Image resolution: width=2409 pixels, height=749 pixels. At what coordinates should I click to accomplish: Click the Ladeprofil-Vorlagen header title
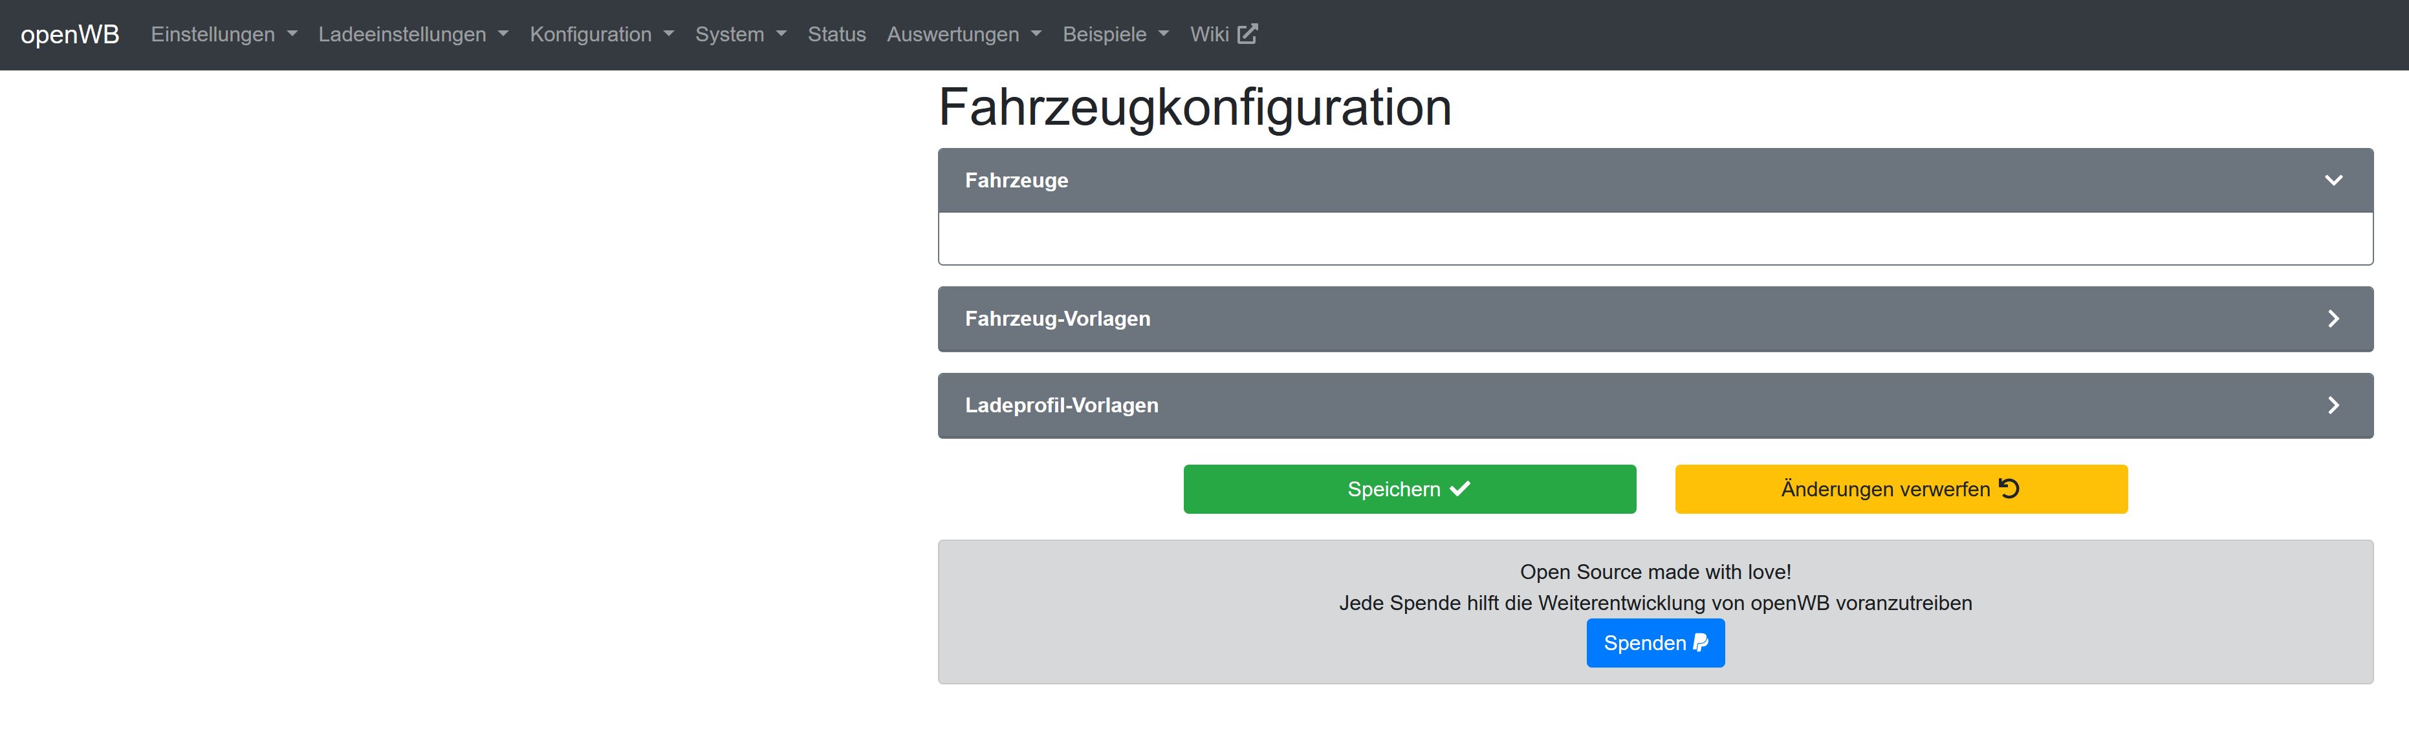click(1060, 405)
